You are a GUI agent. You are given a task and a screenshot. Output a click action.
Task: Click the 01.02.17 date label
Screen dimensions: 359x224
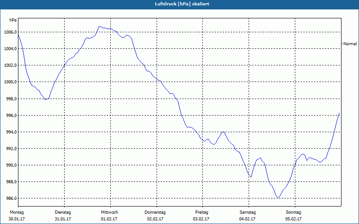(109, 219)
